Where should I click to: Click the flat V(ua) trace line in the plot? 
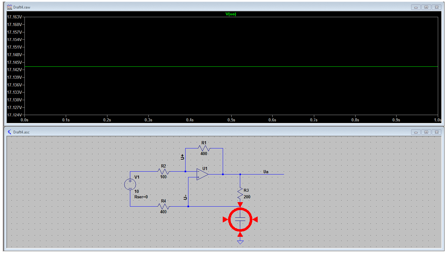coord(231,66)
